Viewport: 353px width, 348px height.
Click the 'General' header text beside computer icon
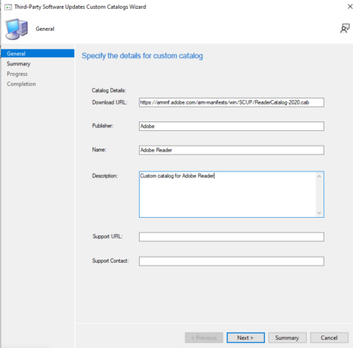45,29
